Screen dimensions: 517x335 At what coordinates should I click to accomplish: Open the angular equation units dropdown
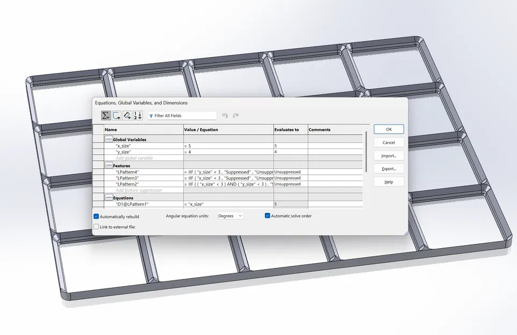click(240, 215)
